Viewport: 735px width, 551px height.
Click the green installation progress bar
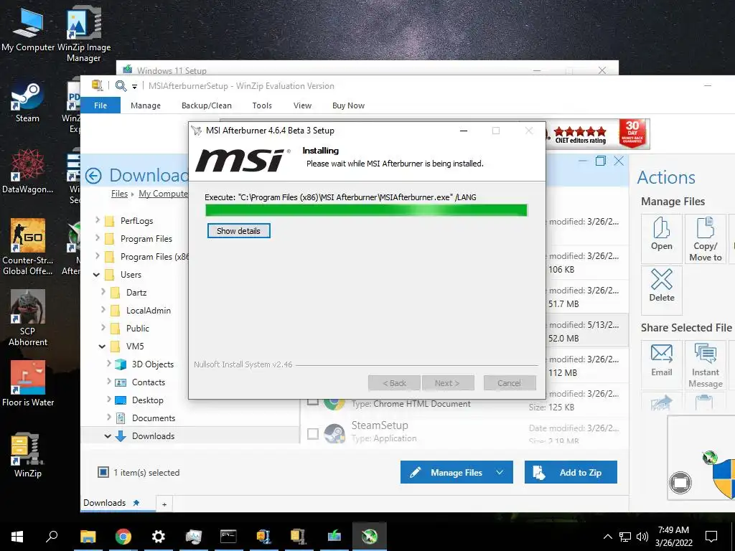coord(367,210)
